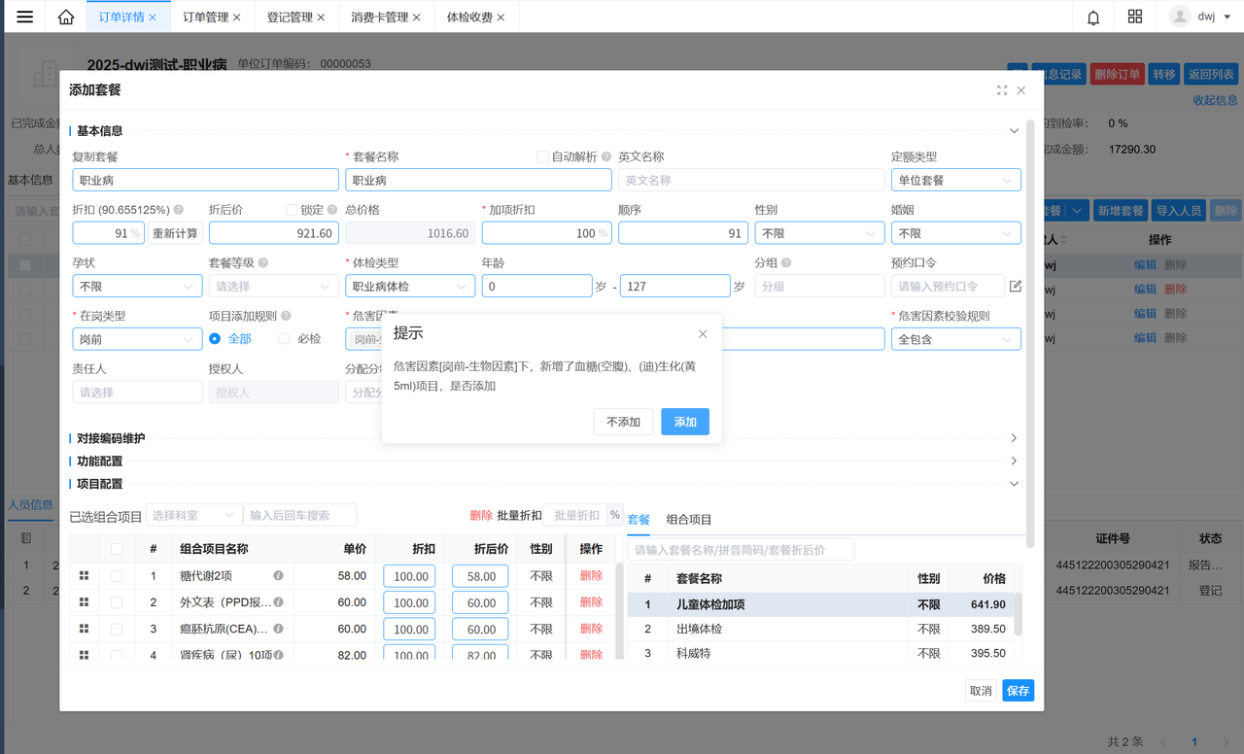Image resolution: width=1244 pixels, height=754 pixels.
Task: Open the 体检类型 dropdown
Action: [409, 287]
